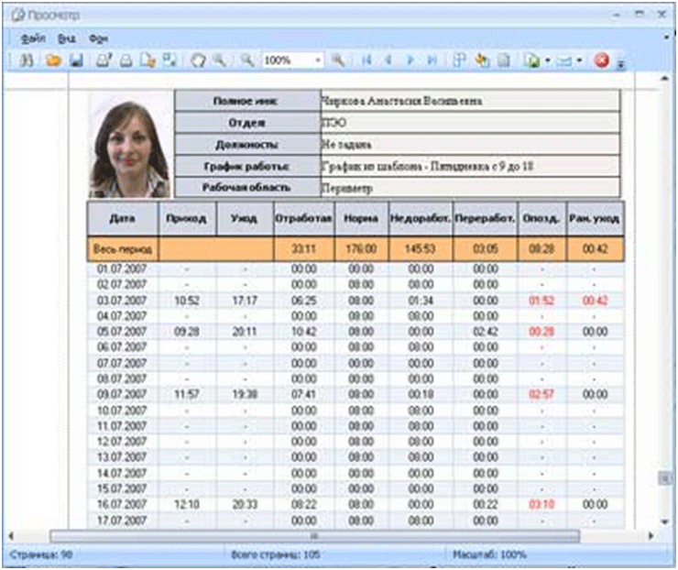The width and height of the screenshot is (678, 570).
Task: Click the date cell 09.07.2007
Action: coord(122,394)
